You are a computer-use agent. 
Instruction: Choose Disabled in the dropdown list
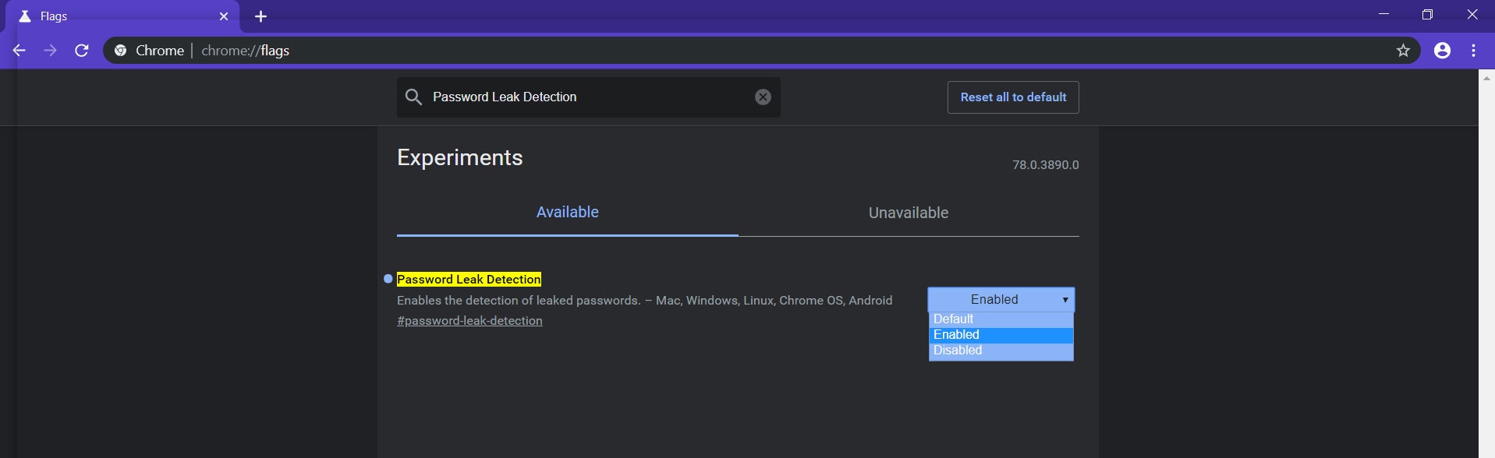point(1001,351)
